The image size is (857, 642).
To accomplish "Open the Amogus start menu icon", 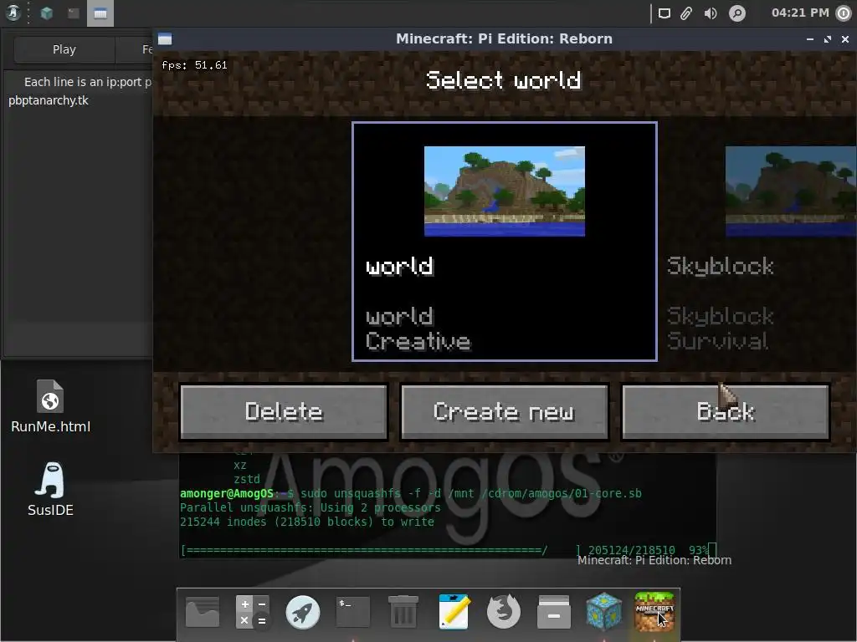I will pyautogui.click(x=13, y=13).
